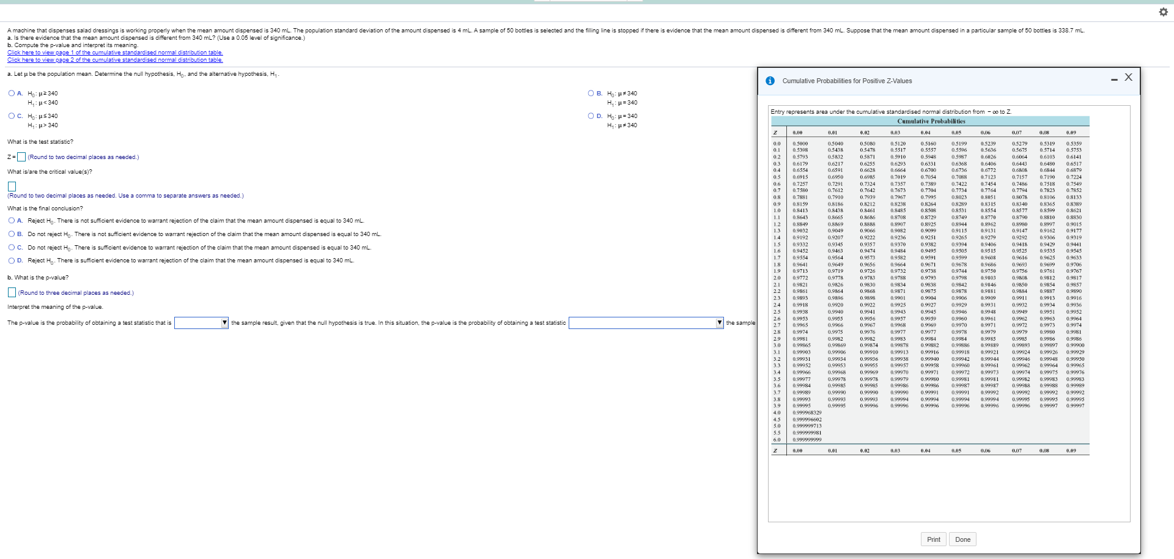Choose conclusion D: Reject H0, sufficient evidence
1174x559 pixels.
[12, 261]
